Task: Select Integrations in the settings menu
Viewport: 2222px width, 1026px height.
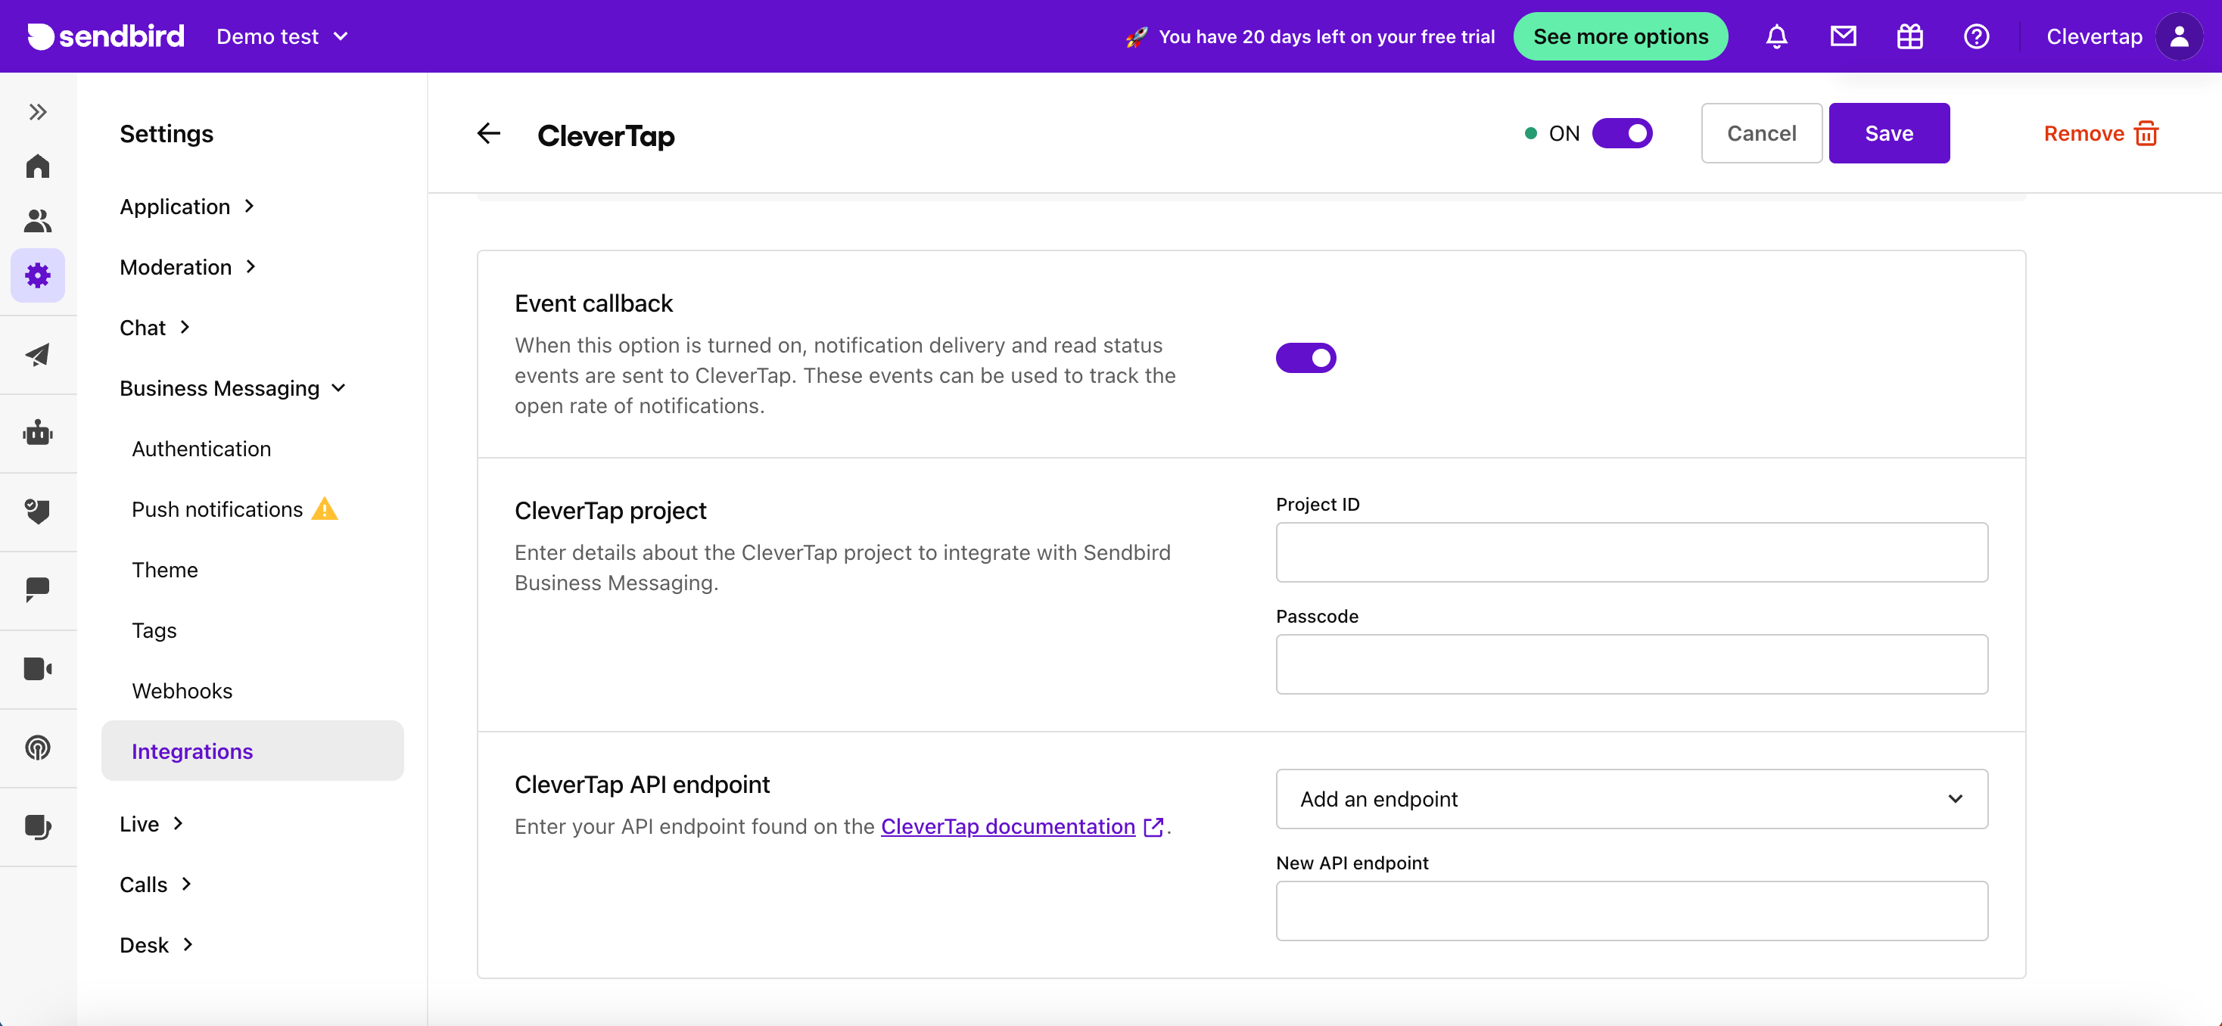Action: [252, 751]
